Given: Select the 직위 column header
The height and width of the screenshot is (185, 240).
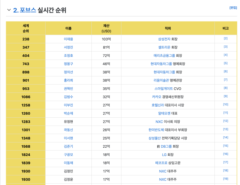Looking at the screenshot, I should point(168,28).
